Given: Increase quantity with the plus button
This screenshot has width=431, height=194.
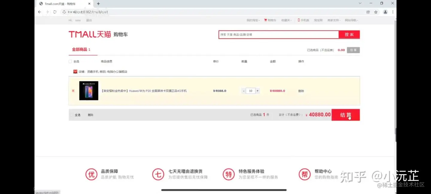Looking at the screenshot, I should [x=257, y=91].
